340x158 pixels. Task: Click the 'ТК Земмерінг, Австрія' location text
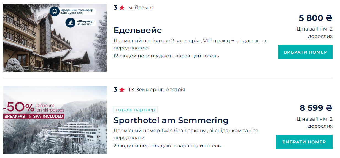point(156,90)
